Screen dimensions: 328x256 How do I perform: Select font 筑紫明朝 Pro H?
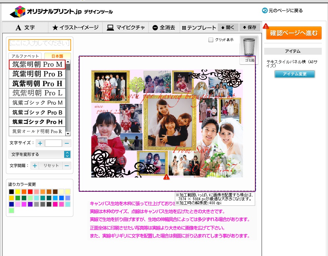37,84
